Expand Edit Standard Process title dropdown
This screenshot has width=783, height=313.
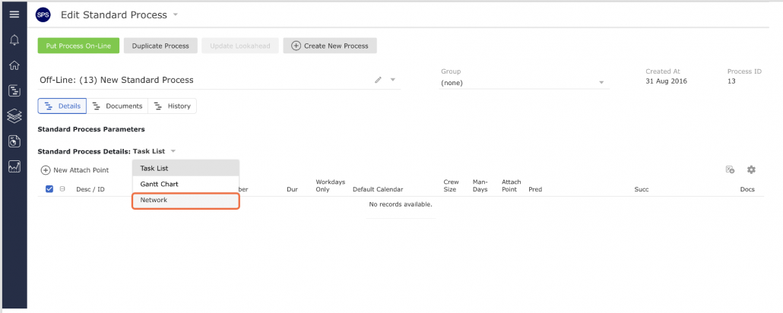click(176, 15)
